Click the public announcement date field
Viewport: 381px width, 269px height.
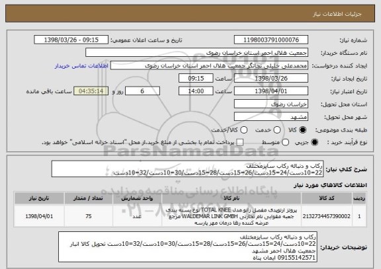(x=71, y=40)
